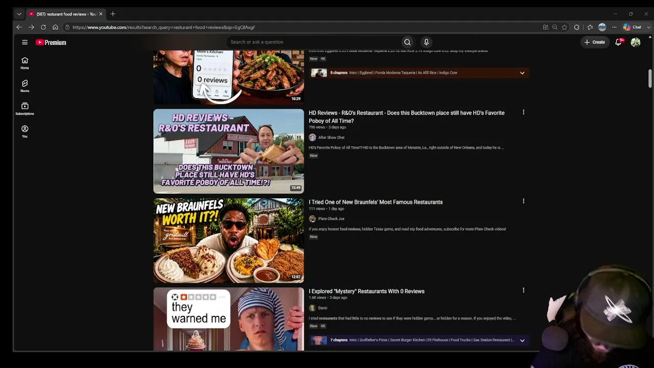The height and width of the screenshot is (368, 654).
Task: Open a new browser tab
Action: [x=113, y=14]
